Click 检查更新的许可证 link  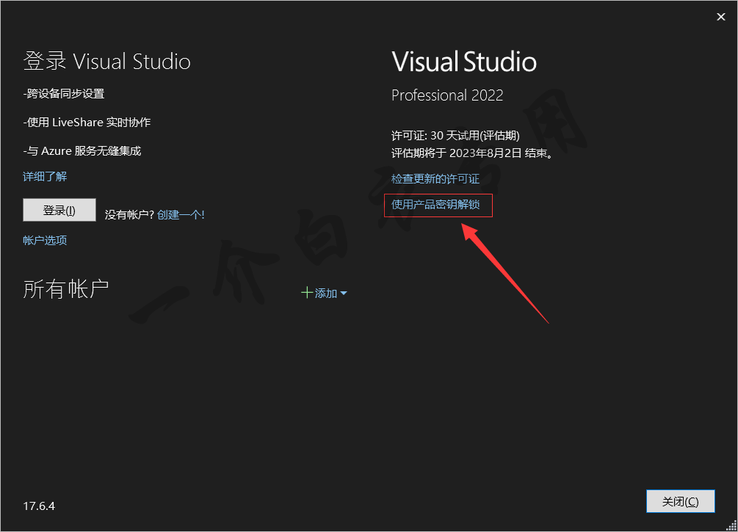point(435,179)
